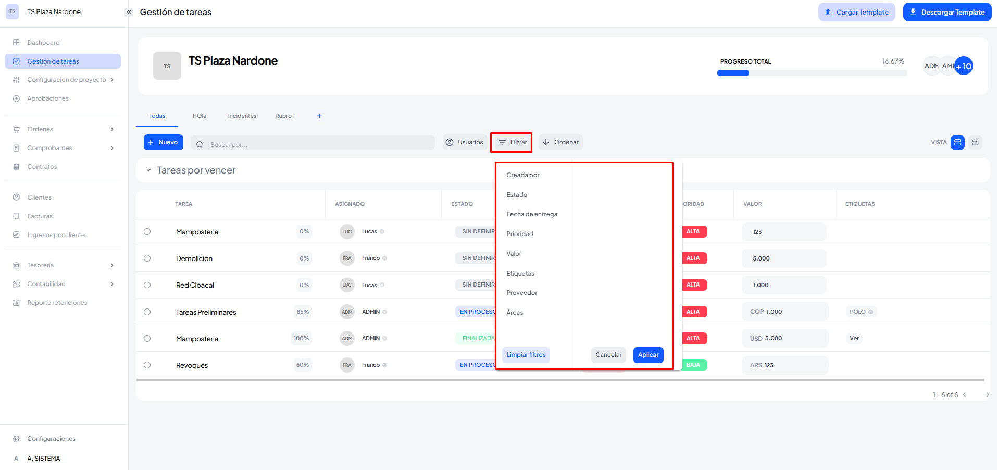Click the Progreso Total progress bar

[x=812, y=73]
